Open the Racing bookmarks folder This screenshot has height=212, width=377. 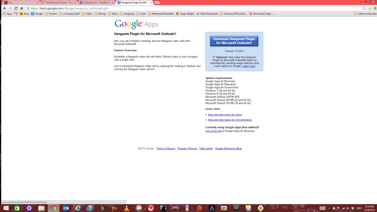point(100,14)
